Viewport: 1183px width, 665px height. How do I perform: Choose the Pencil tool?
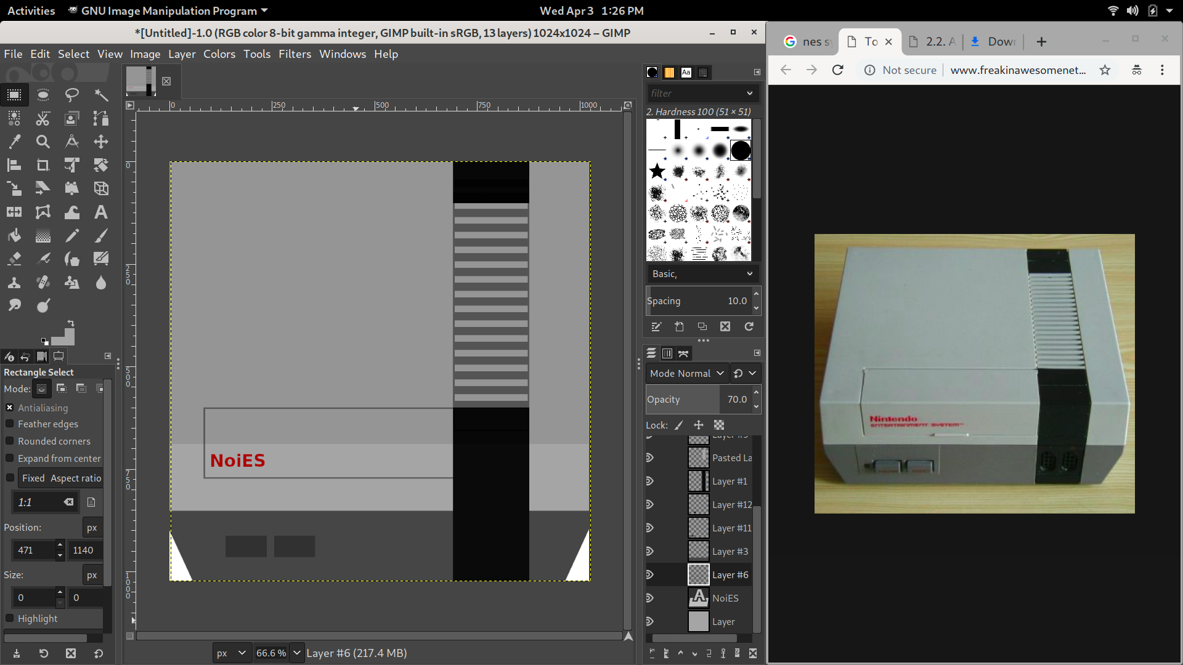[72, 235]
